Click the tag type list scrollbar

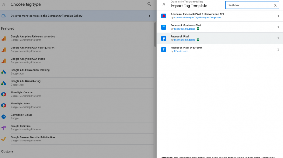coord(155,34)
